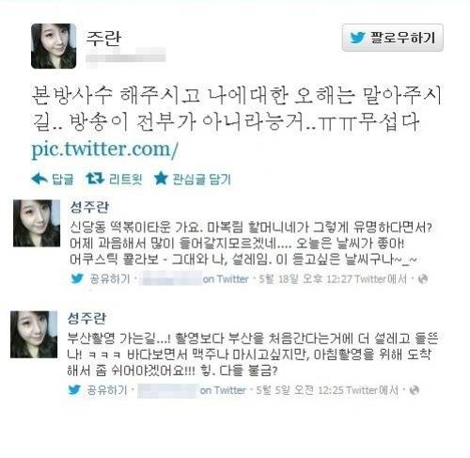Click the 성주란 name on the 부산촬영 post
This screenshot has height=458, width=470.
click(x=86, y=319)
